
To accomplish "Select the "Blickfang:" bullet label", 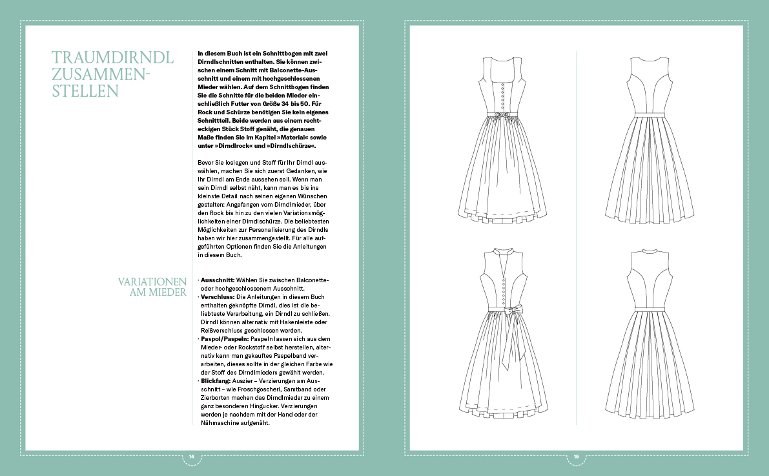I will tap(214, 381).
